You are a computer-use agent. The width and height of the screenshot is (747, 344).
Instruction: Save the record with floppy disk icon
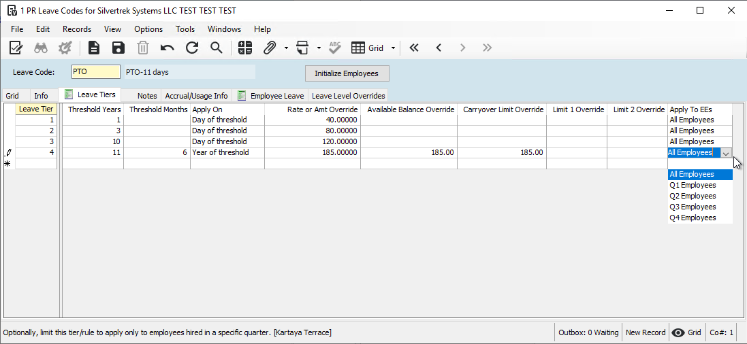pyautogui.click(x=118, y=48)
